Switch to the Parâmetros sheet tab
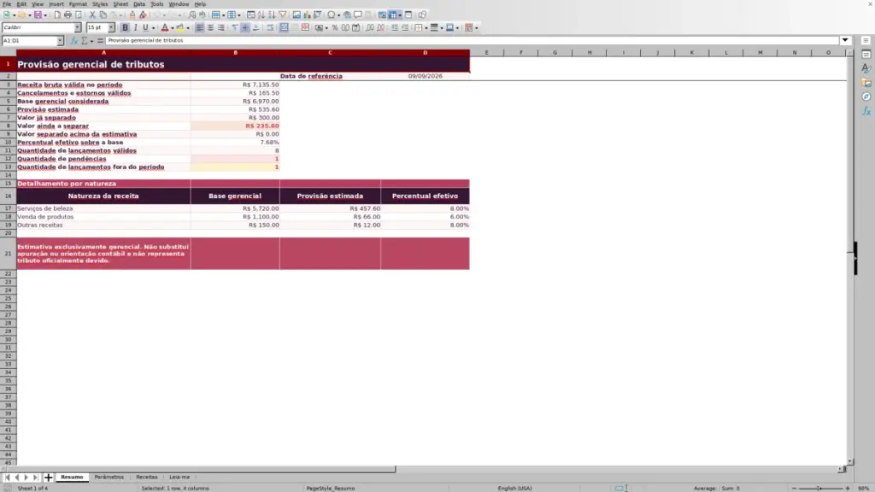 click(109, 477)
